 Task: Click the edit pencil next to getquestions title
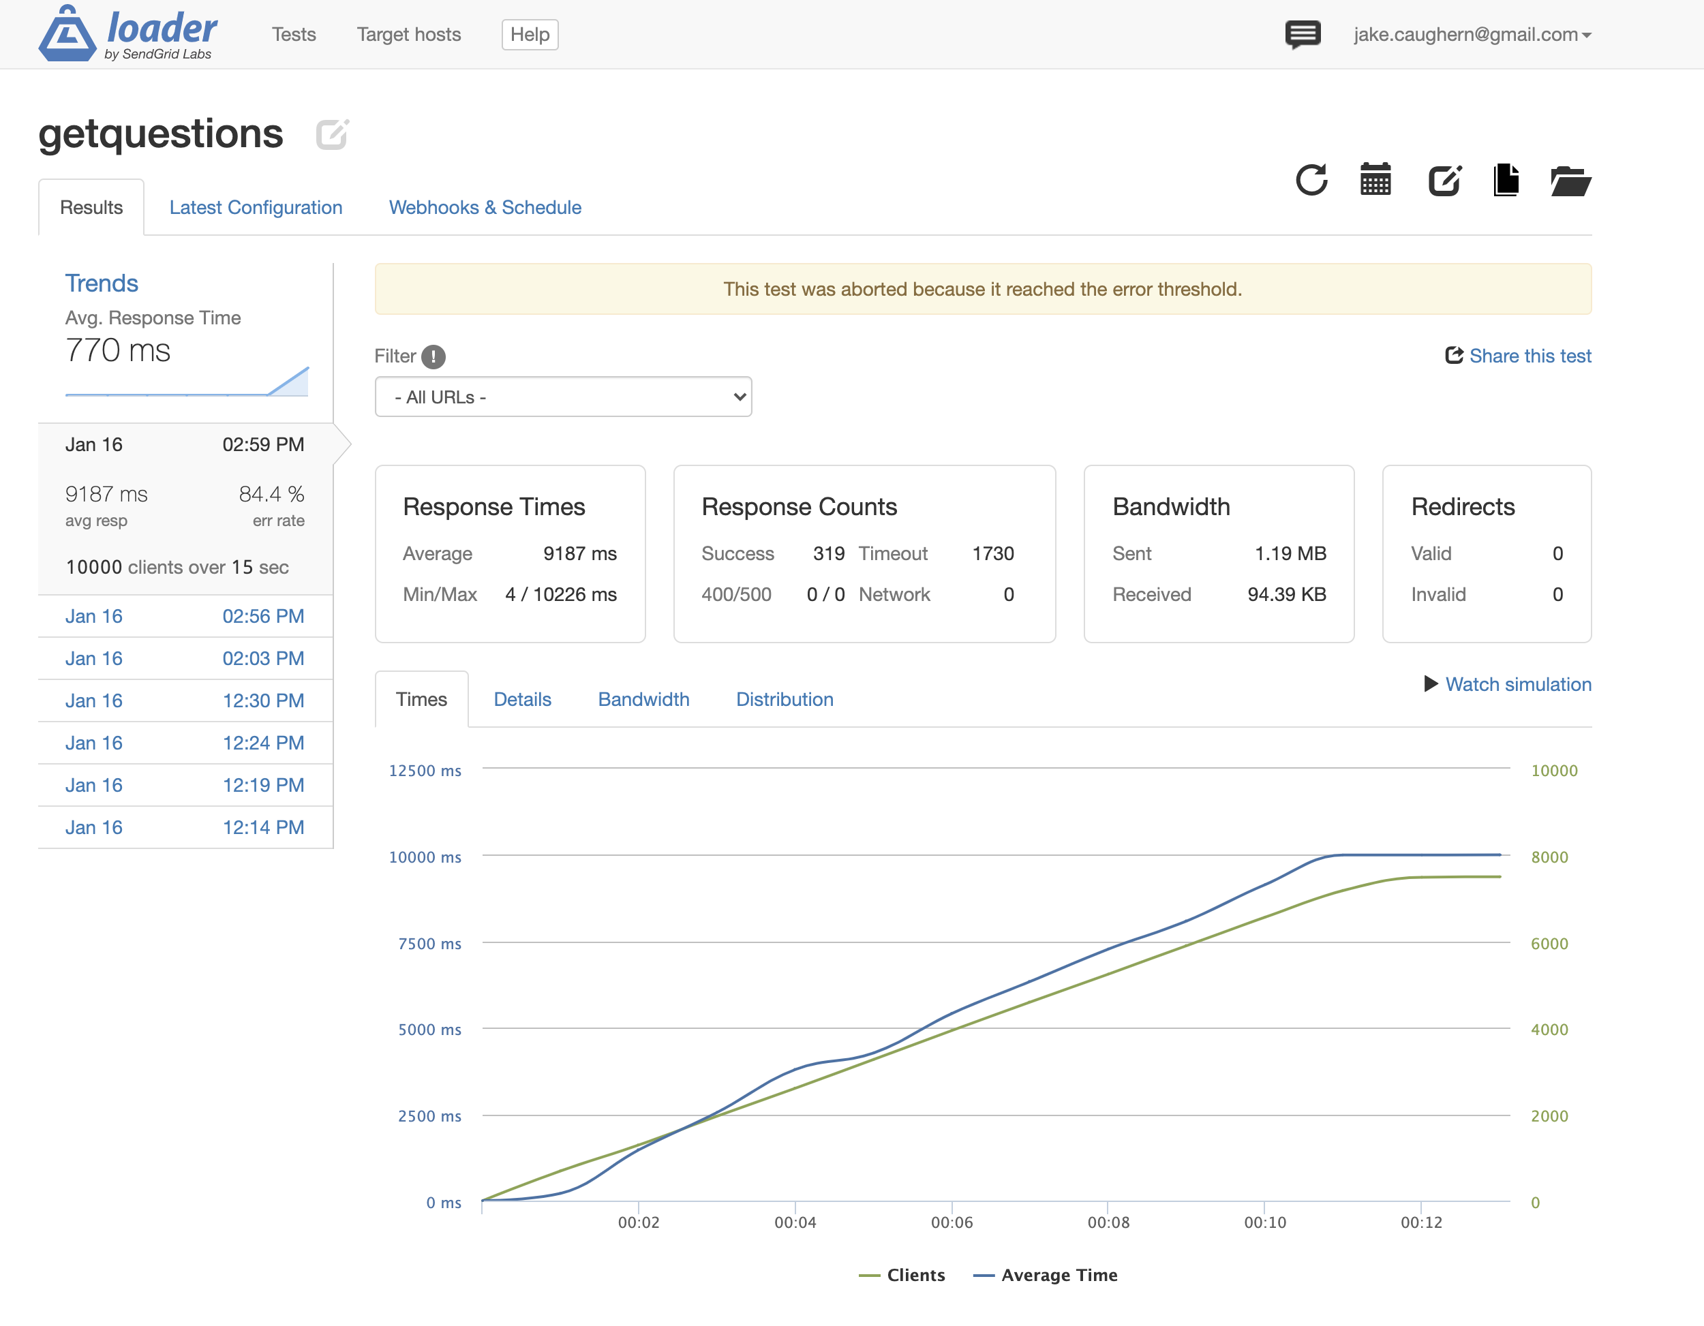331,134
